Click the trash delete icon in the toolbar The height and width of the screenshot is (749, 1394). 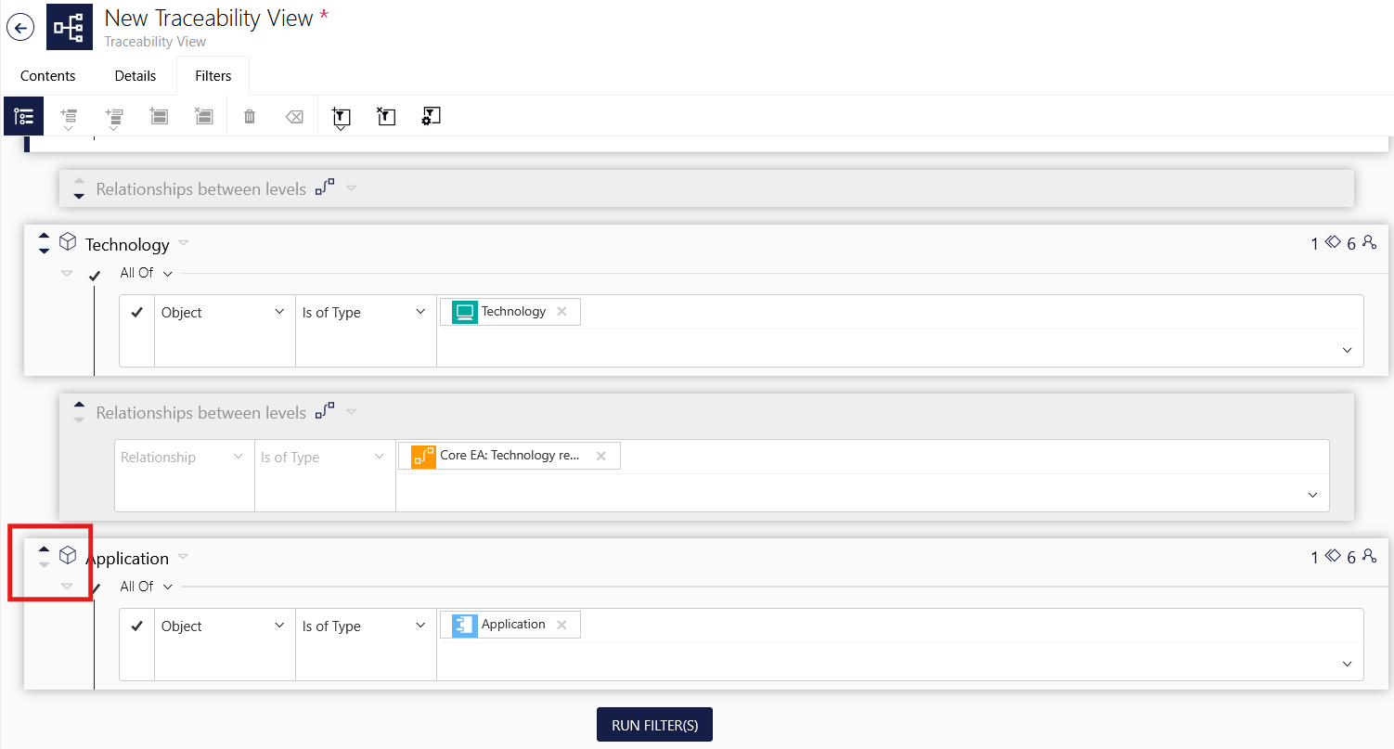click(249, 117)
